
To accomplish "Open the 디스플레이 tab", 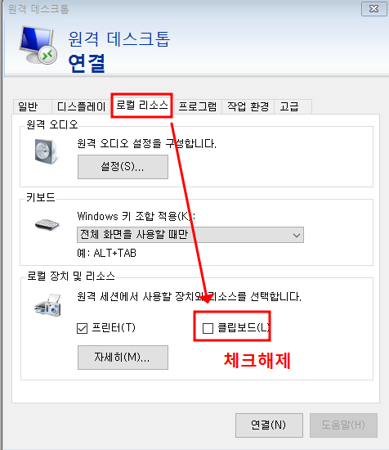I will tap(82, 106).
